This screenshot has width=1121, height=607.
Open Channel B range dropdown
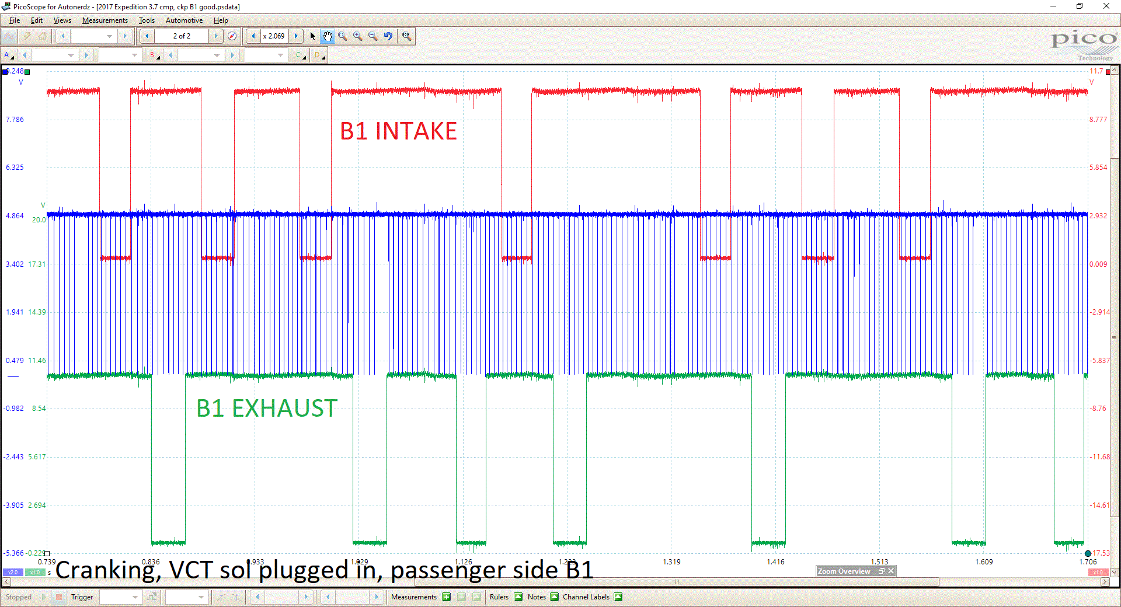[217, 55]
